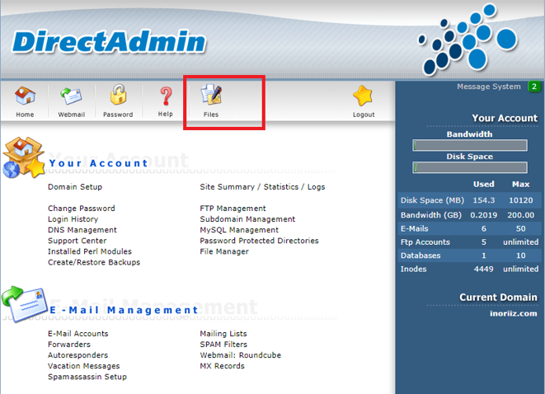545x394 pixels.
Task: Go to Change Password
Action: 82,209
